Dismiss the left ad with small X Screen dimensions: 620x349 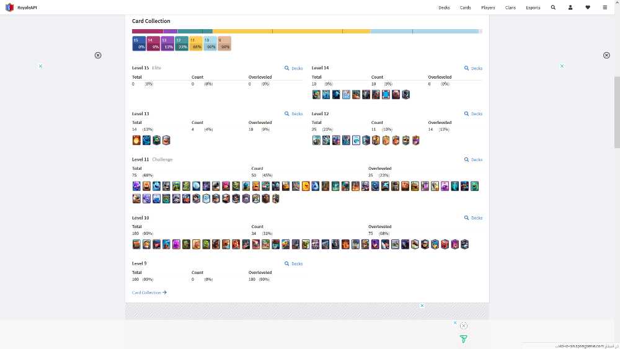[40, 66]
